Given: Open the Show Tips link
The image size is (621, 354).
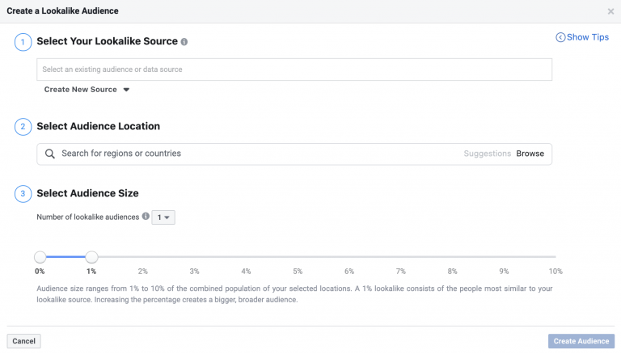Looking at the screenshot, I should [x=588, y=37].
